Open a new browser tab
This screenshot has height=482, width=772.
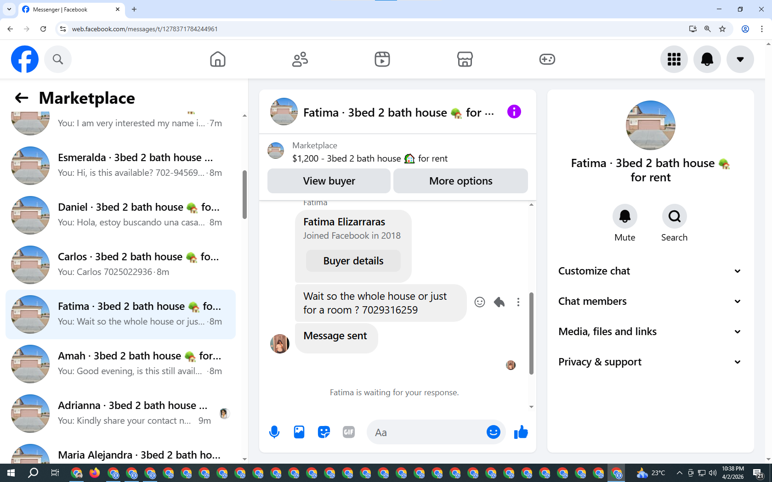(134, 9)
